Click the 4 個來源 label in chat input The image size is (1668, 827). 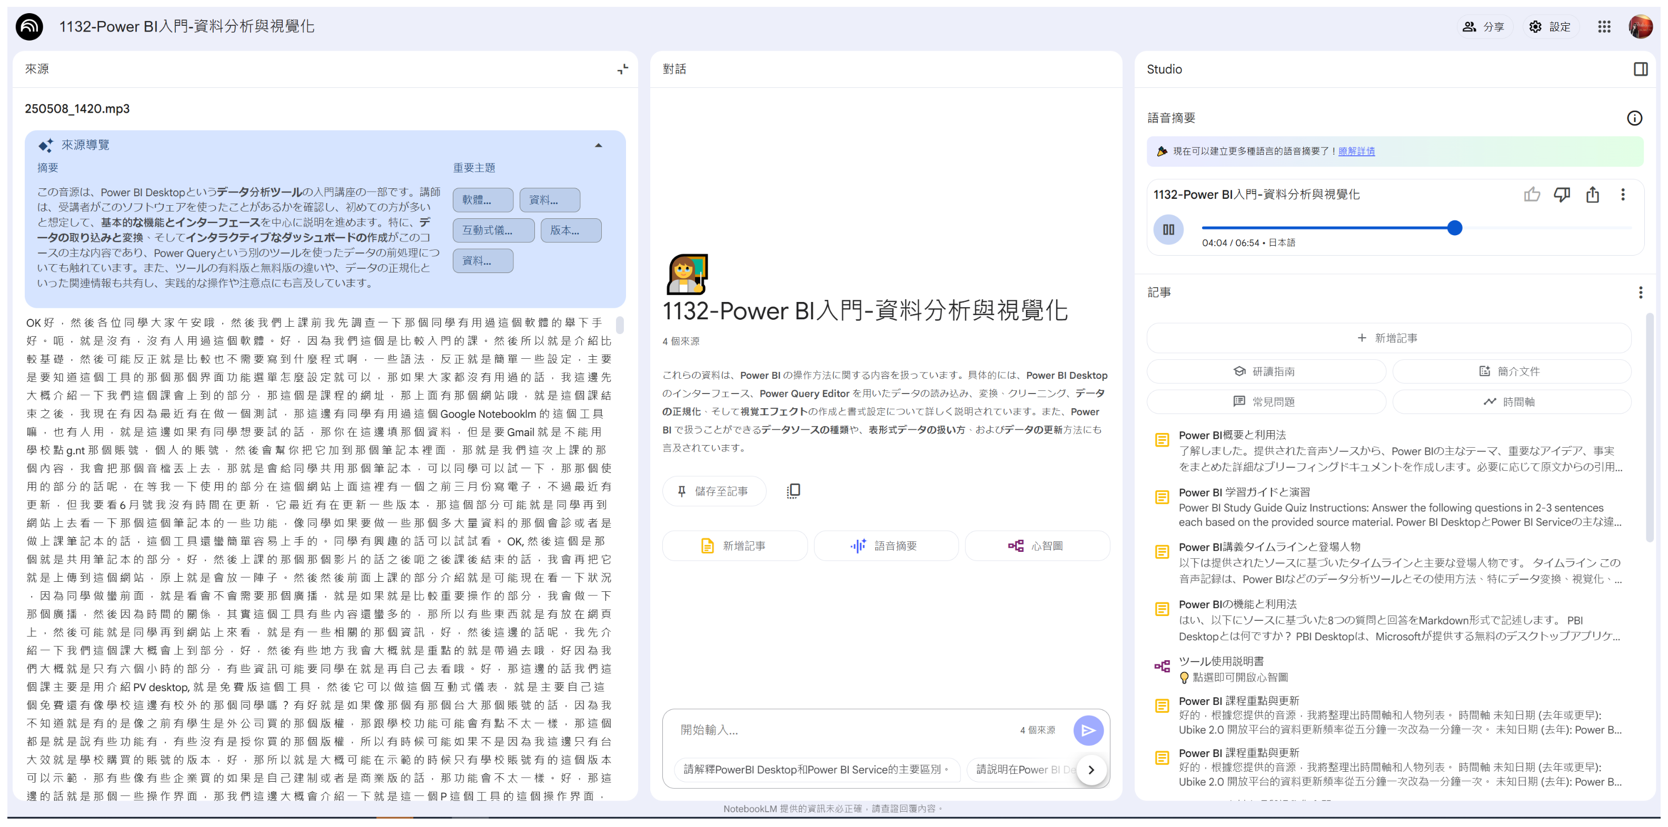click(1037, 731)
